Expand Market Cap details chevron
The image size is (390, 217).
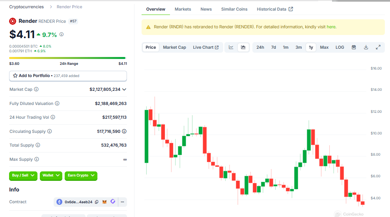(124, 90)
